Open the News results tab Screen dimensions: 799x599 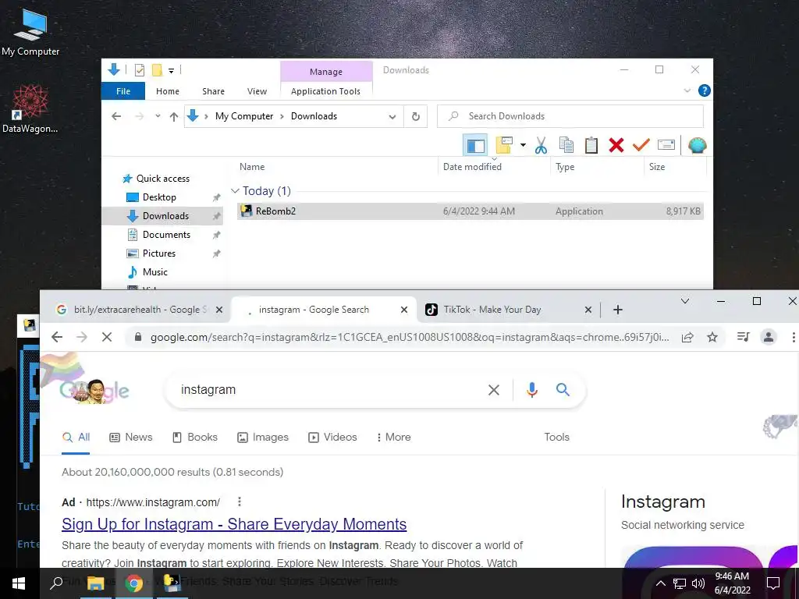131,437
